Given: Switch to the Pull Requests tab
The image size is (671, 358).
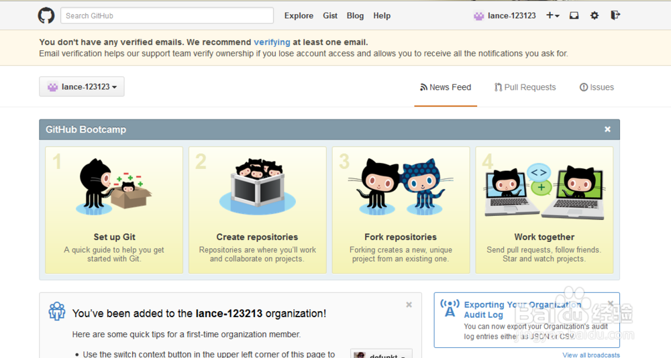Looking at the screenshot, I should (x=525, y=87).
